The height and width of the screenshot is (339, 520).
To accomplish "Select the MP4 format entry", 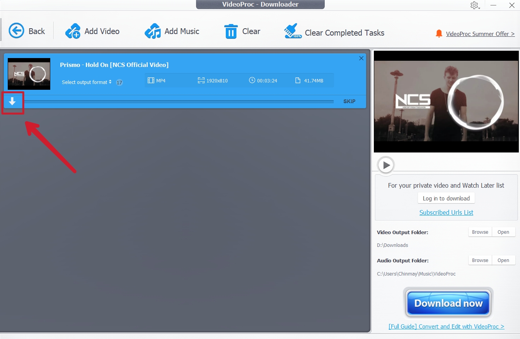I will coord(156,81).
